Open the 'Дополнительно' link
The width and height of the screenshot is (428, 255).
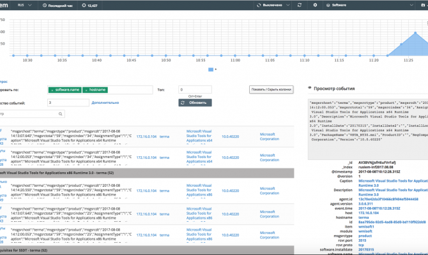coord(105,103)
